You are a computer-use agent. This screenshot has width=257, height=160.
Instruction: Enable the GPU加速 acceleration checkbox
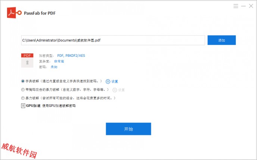click(23, 106)
